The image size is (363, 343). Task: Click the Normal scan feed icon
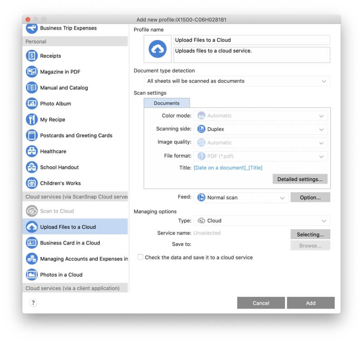[x=201, y=198]
